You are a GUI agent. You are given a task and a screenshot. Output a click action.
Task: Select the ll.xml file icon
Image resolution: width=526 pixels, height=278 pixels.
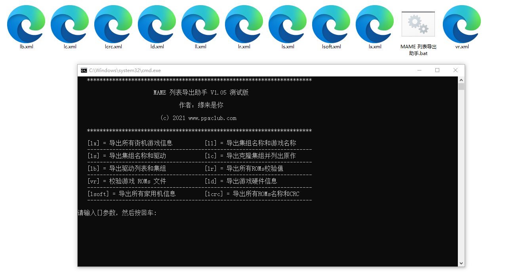pyautogui.click(x=200, y=24)
